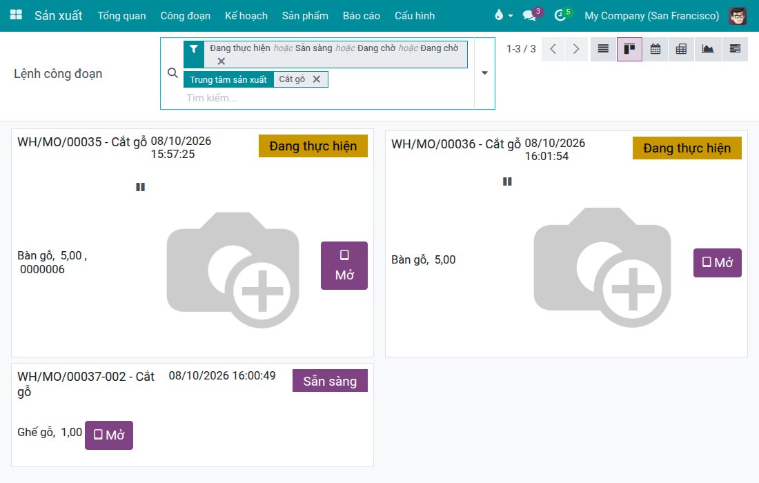Click the Sẵn sàng status badge

[x=330, y=381]
